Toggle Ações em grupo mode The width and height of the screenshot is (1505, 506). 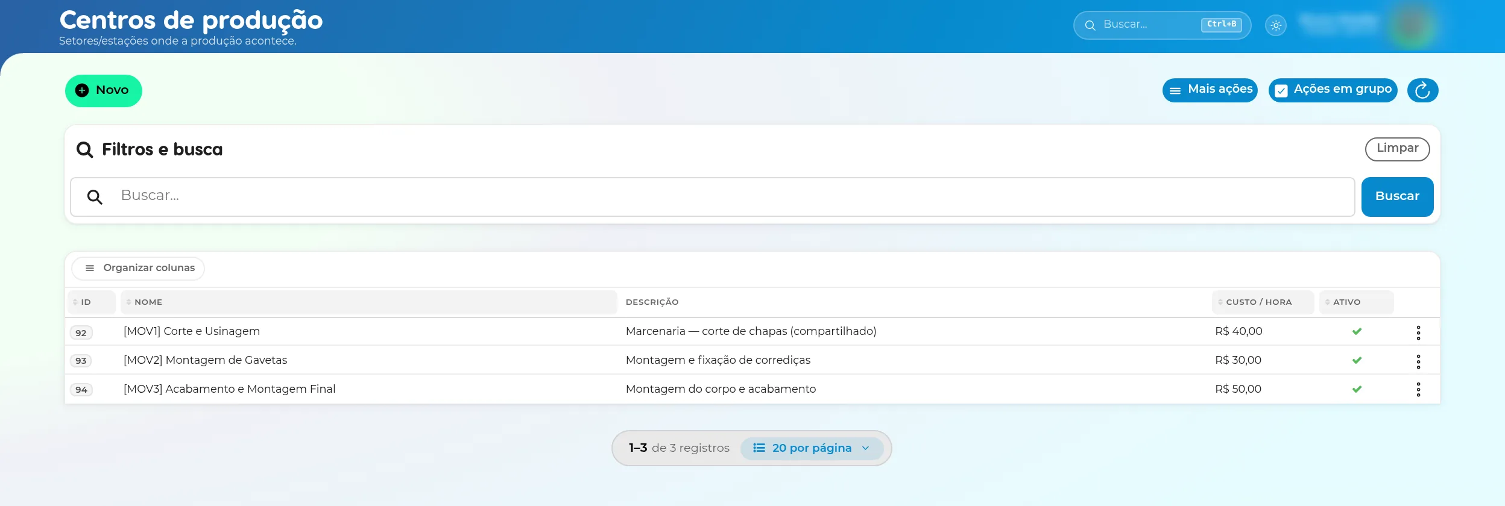[x=1333, y=90]
